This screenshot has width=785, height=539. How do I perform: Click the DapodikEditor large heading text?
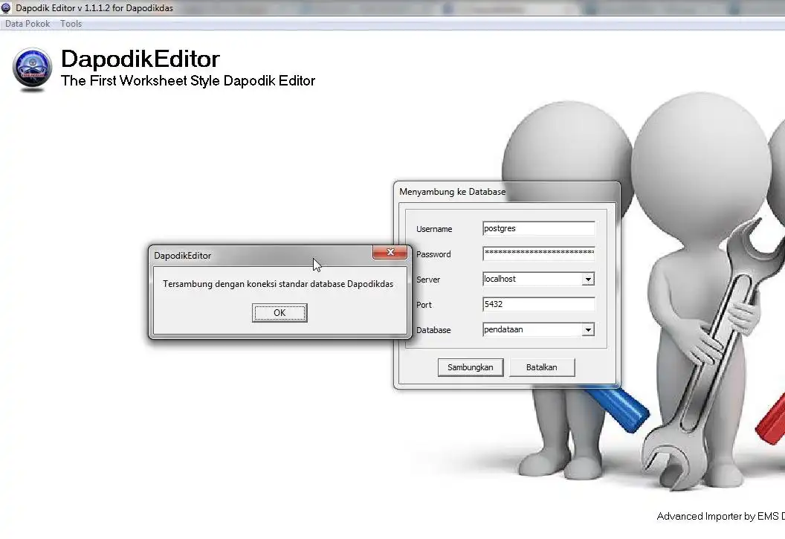coord(140,59)
